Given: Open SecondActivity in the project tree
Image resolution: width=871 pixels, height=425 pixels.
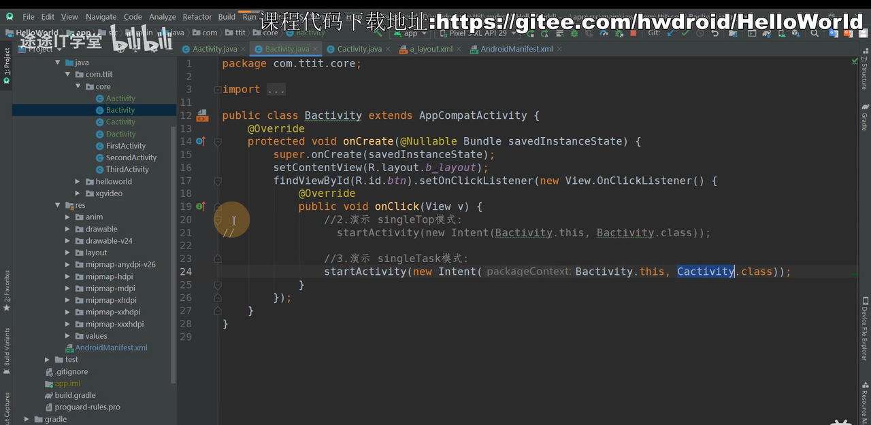Looking at the screenshot, I should pos(131,158).
